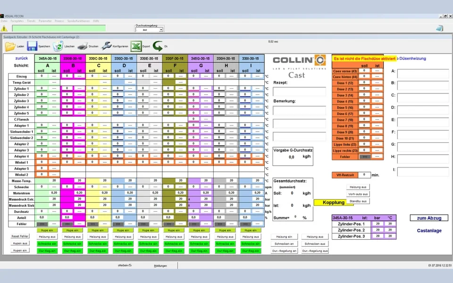453x283 pixels.
Task: Toggle Heizung aus for layer F
Action: [x=174, y=237]
